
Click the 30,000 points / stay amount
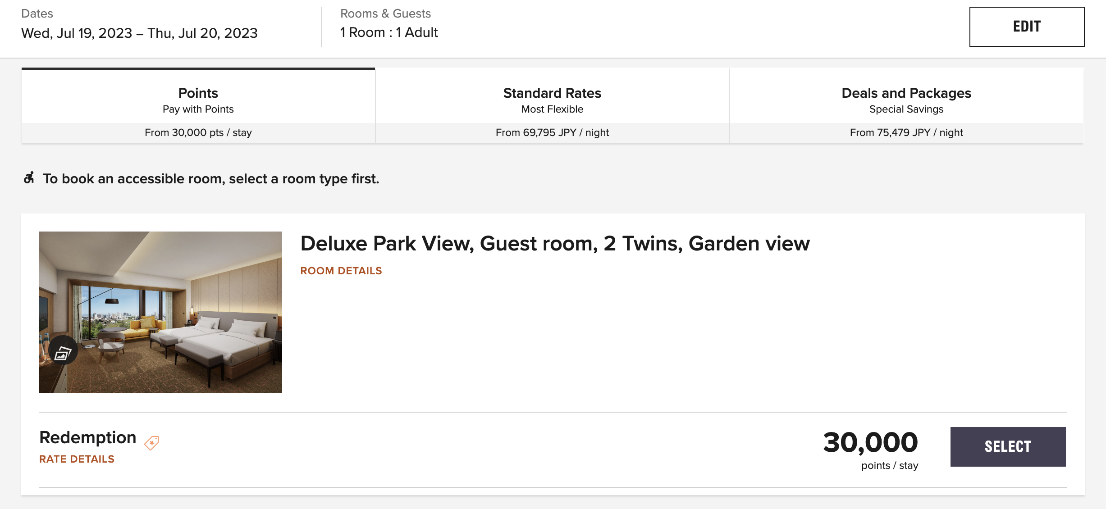point(870,450)
